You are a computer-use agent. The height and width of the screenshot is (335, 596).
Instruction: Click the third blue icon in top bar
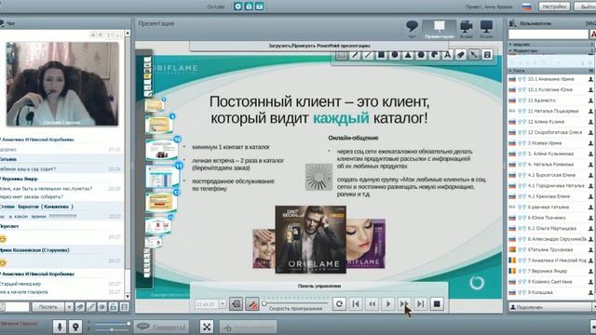tap(259, 7)
